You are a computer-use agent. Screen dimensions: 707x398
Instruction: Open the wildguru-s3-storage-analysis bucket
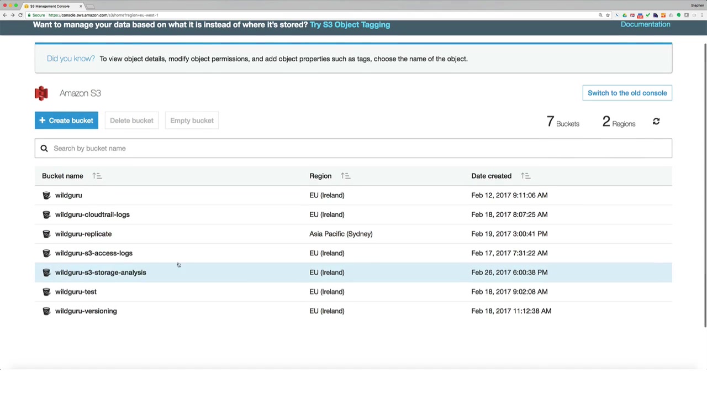(x=101, y=273)
